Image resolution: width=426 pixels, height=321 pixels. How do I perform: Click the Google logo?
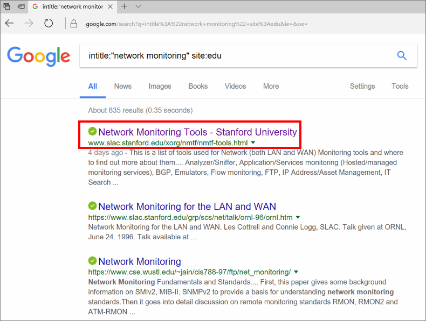pyautogui.click(x=39, y=56)
